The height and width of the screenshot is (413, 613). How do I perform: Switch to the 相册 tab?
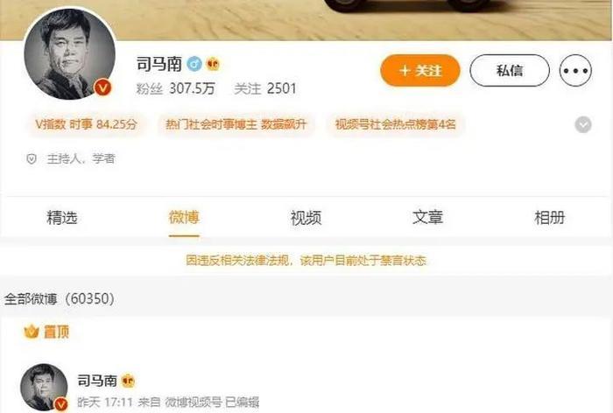[550, 217]
